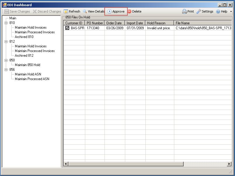Screen dimensions: 235x176
Task: Open View Details with magnifier icon
Action: pos(85,11)
